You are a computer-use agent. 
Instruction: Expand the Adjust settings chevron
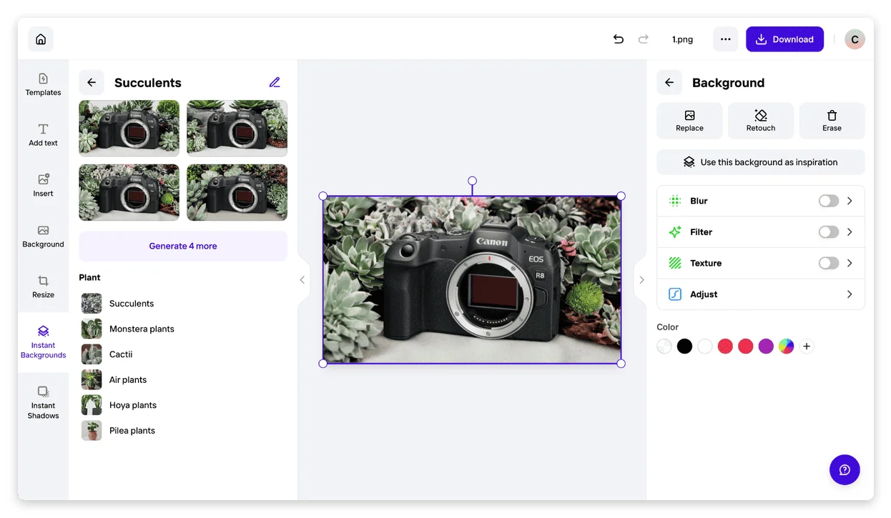pyautogui.click(x=850, y=294)
